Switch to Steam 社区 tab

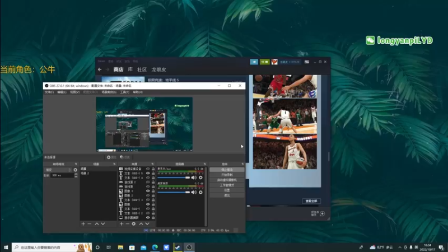(142, 69)
